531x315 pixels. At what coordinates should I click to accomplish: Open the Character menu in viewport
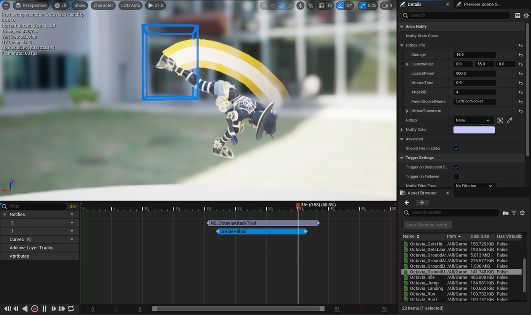(x=103, y=5)
